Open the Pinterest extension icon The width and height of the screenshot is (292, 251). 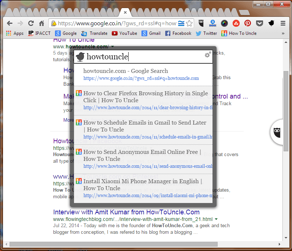coord(248,23)
